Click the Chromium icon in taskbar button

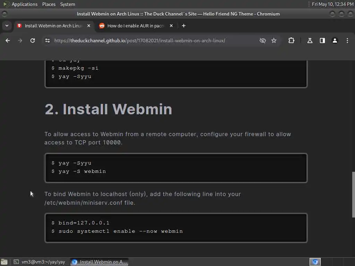coord(75,262)
